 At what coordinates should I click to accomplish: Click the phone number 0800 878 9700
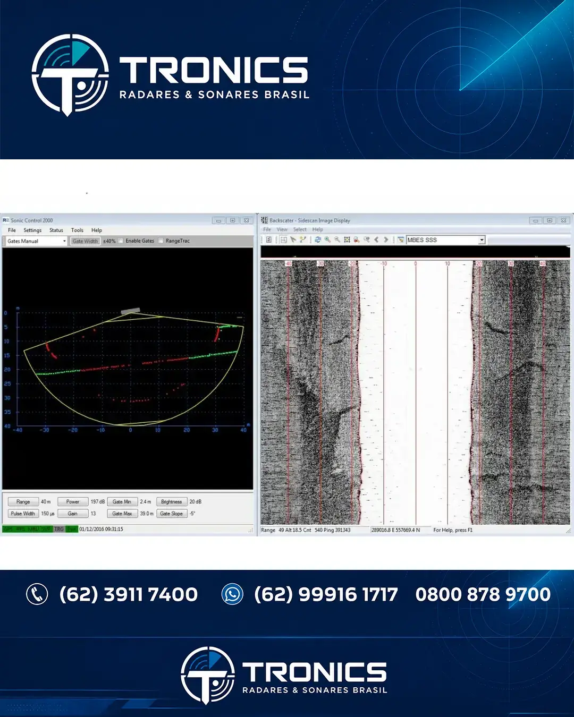point(483,594)
